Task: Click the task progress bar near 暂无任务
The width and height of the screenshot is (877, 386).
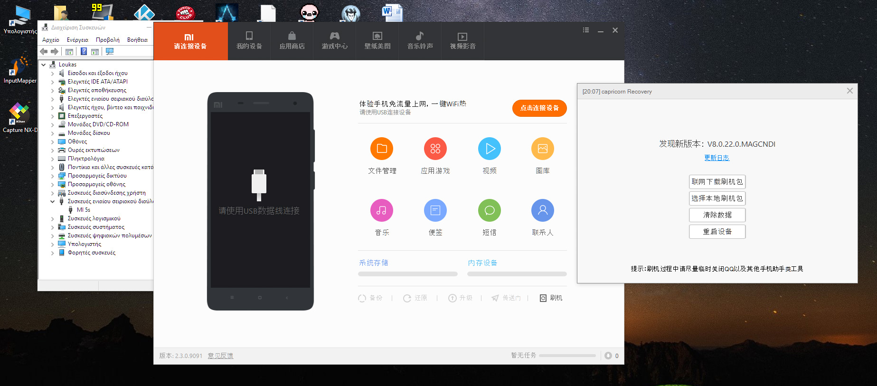Action: [x=567, y=356]
